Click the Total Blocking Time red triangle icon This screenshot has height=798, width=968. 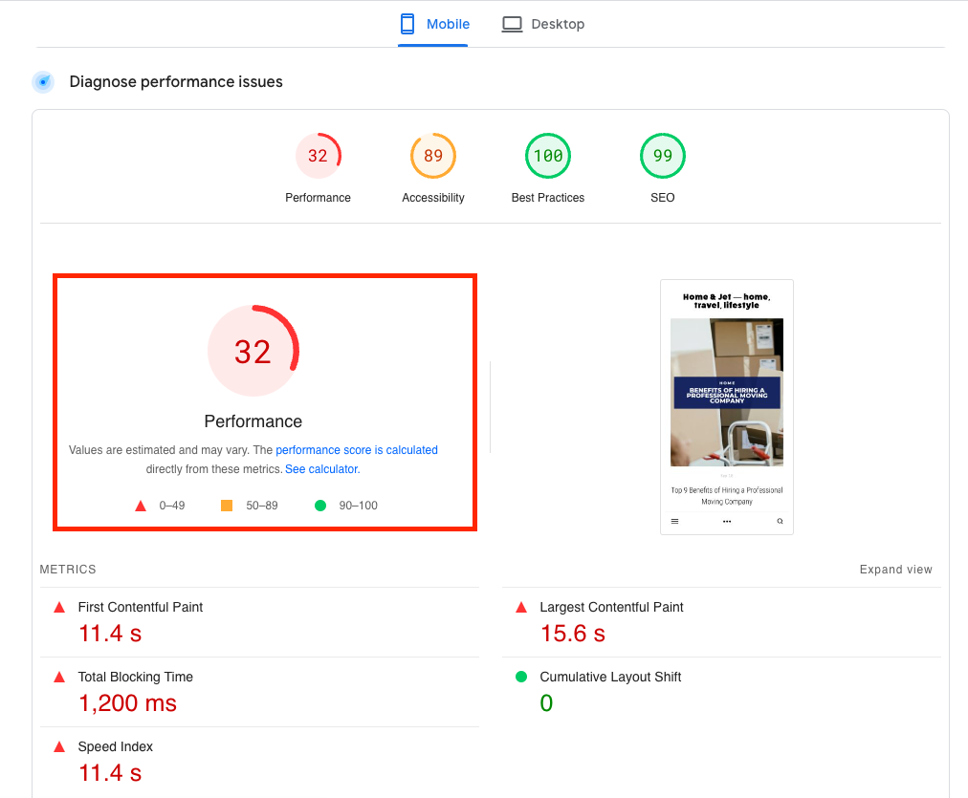(59, 678)
